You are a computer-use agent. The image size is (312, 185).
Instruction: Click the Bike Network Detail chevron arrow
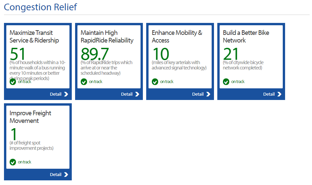(279, 94)
